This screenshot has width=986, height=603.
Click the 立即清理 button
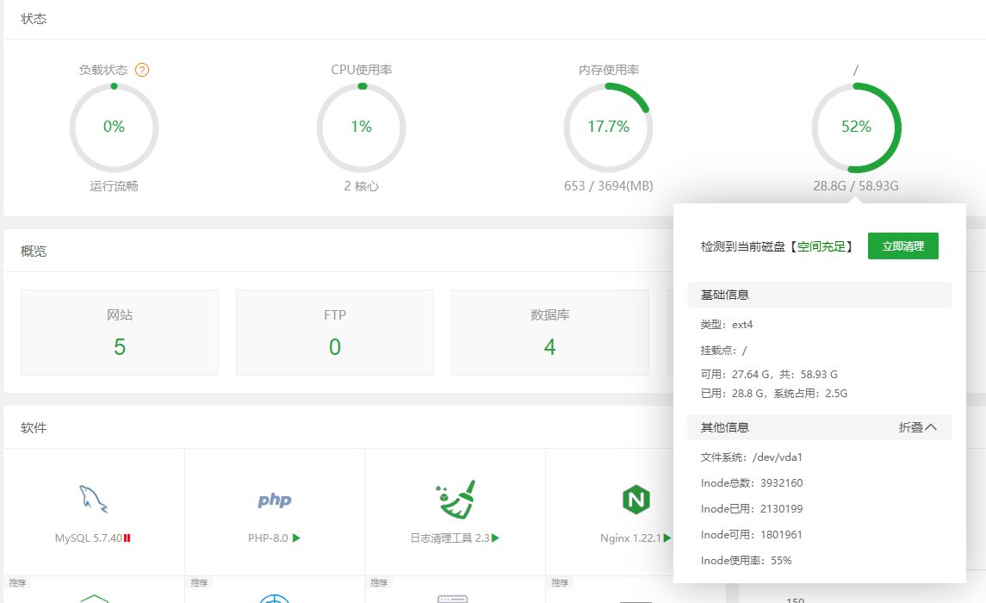coord(903,246)
